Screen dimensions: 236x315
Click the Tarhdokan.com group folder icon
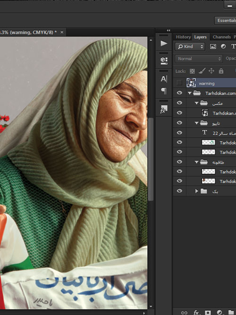tap(197, 93)
